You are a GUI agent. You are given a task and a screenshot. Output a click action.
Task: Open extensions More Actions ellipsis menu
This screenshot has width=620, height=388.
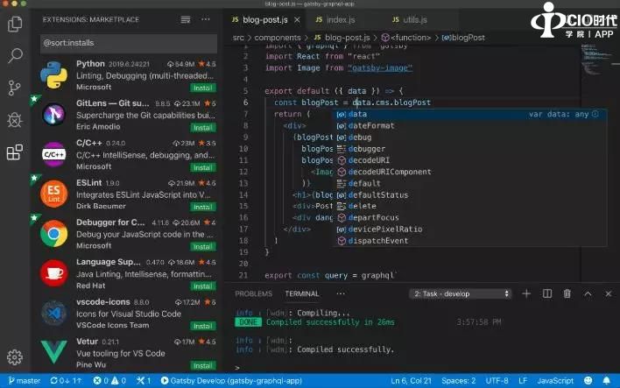click(x=206, y=18)
